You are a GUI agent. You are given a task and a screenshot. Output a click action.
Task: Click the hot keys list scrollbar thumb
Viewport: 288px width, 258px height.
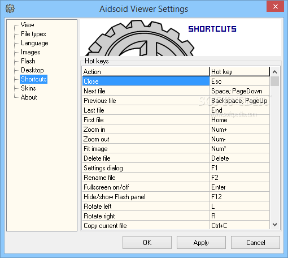pos(274,81)
